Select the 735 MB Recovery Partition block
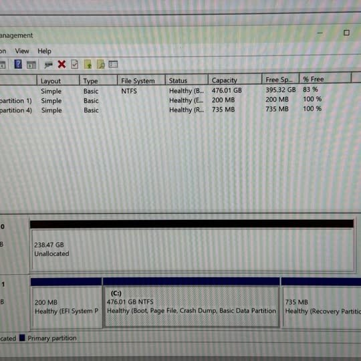361x361 pixels. click(x=321, y=302)
